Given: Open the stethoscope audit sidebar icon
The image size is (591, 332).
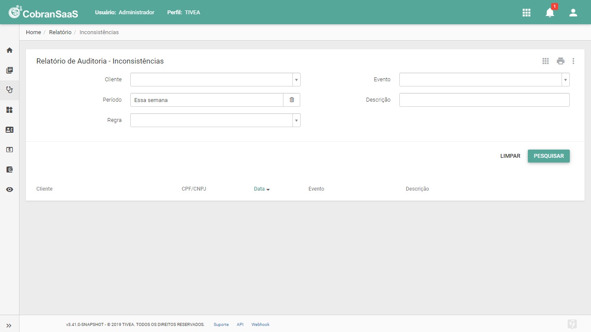Looking at the screenshot, I should click(10, 90).
